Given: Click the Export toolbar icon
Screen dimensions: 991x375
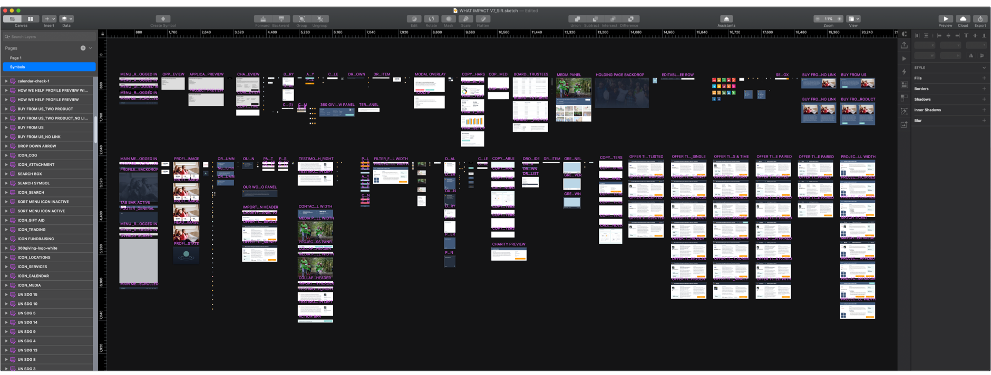Looking at the screenshot, I should pos(980,19).
